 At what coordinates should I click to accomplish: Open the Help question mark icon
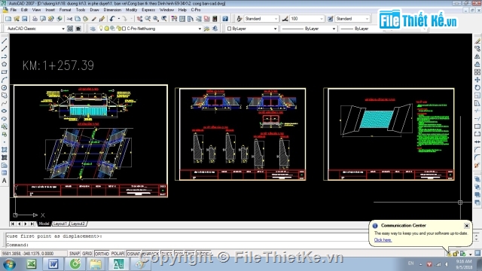(225, 19)
